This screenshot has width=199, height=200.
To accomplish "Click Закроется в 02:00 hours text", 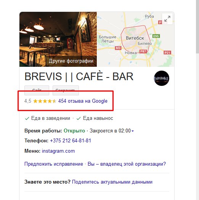I will pos(110,131).
